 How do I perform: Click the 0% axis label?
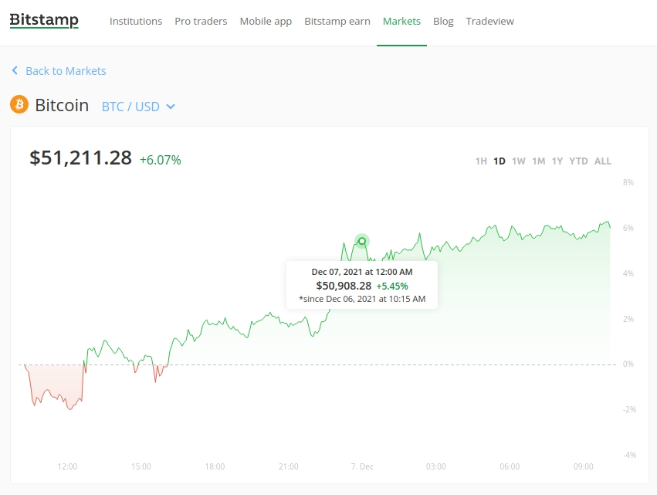click(628, 364)
